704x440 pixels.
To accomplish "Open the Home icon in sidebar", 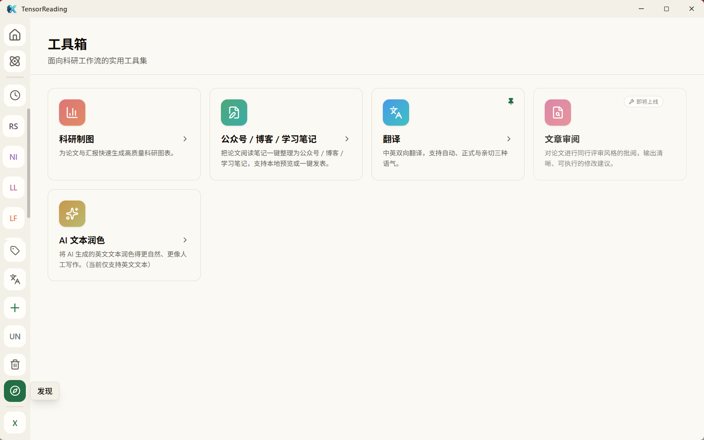I will (15, 35).
